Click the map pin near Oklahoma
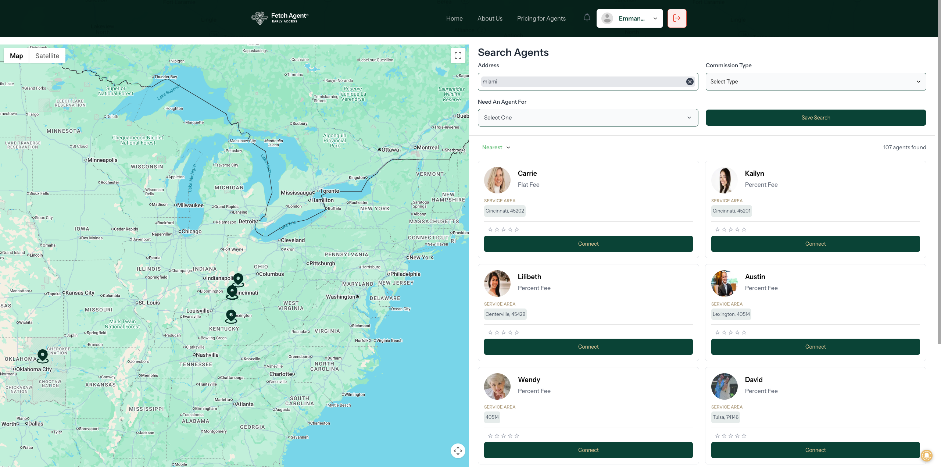 tap(43, 355)
